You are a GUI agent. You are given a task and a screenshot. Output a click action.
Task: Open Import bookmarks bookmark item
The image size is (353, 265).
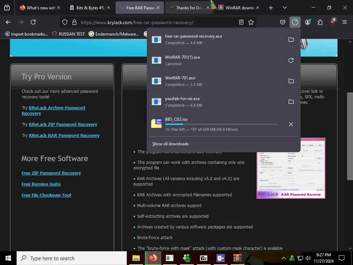coord(26,34)
